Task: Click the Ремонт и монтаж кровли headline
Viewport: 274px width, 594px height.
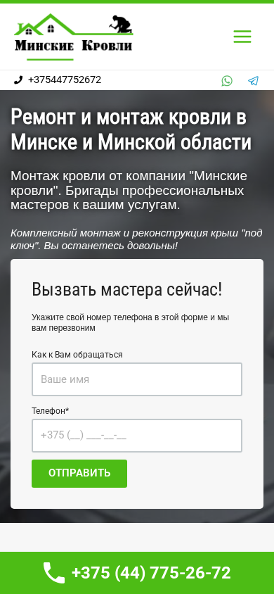Action: click(x=131, y=130)
